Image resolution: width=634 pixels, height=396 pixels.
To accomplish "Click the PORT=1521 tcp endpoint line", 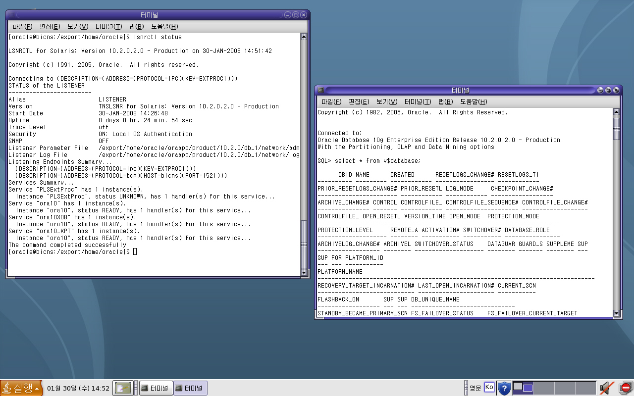I will [121, 176].
